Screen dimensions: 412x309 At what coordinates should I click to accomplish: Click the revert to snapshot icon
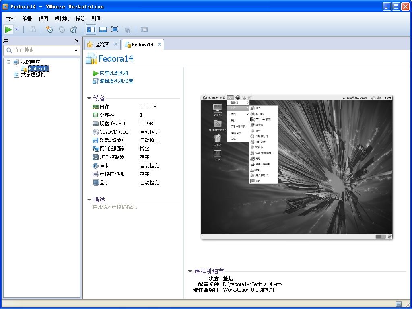click(62, 29)
